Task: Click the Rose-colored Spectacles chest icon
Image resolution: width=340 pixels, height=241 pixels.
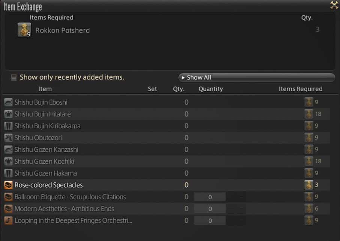Action: tap(8, 185)
